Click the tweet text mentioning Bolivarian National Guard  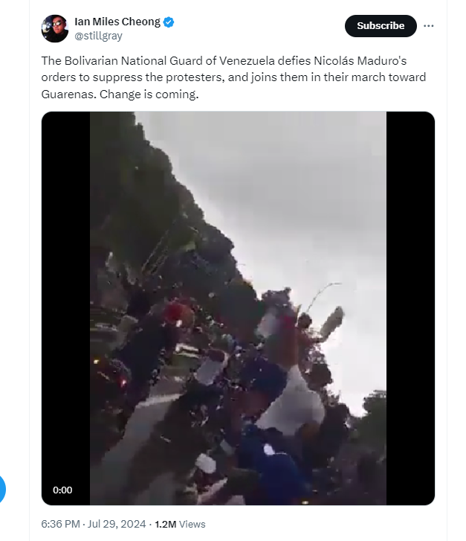[x=233, y=77]
